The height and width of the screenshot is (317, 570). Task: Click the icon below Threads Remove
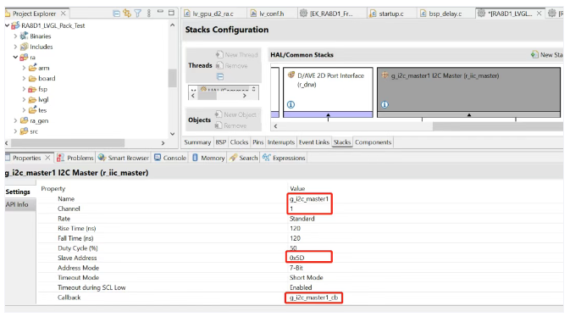click(220, 76)
